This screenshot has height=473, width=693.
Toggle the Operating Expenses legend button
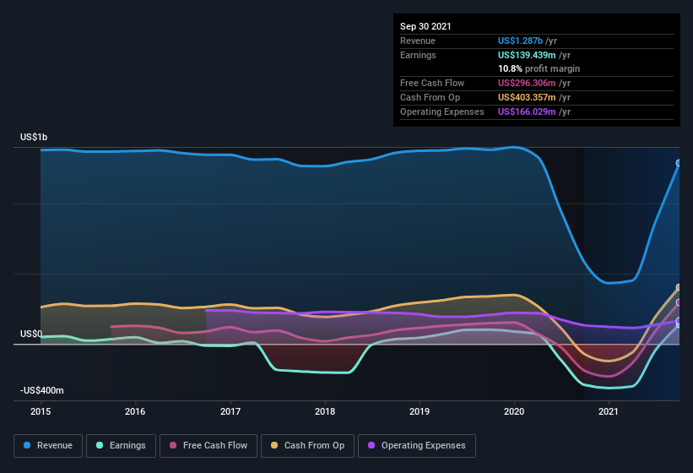[x=417, y=446]
